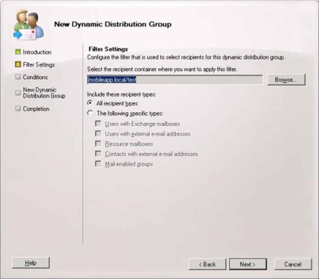
Task: Tick the Resource mailboxes checkbox
Action: 98,143
